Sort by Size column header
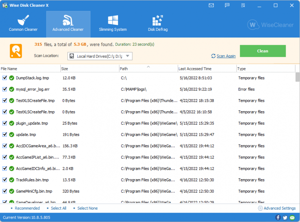This screenshot has height=222, width=300. tap(90, 69)
